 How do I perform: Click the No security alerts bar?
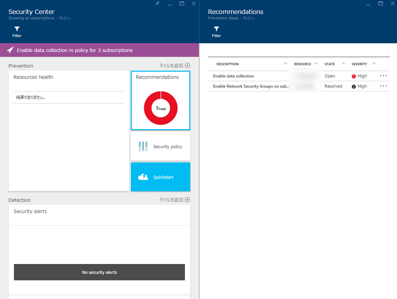99,272
